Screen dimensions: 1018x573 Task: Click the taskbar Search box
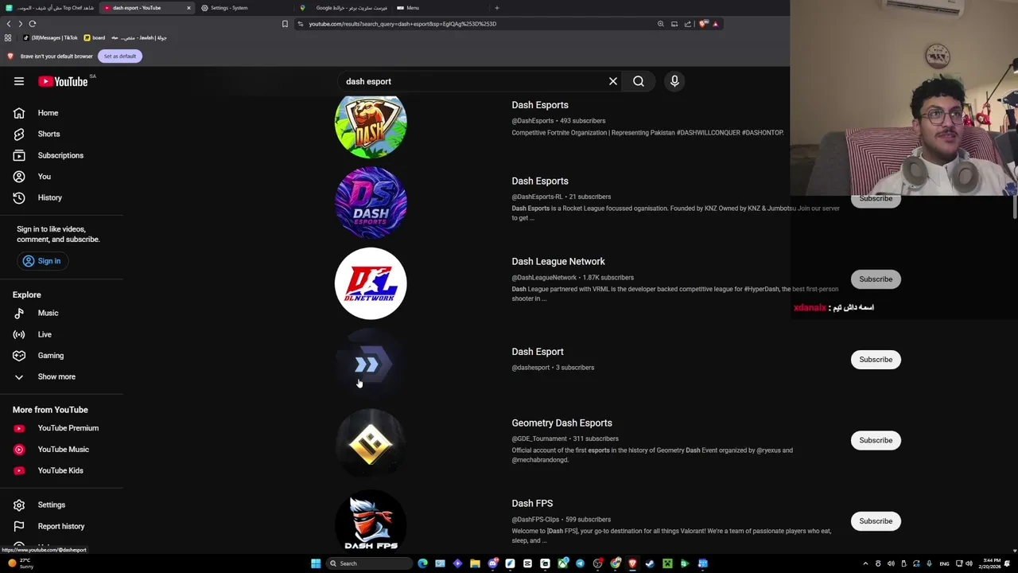tap(368, 563)
